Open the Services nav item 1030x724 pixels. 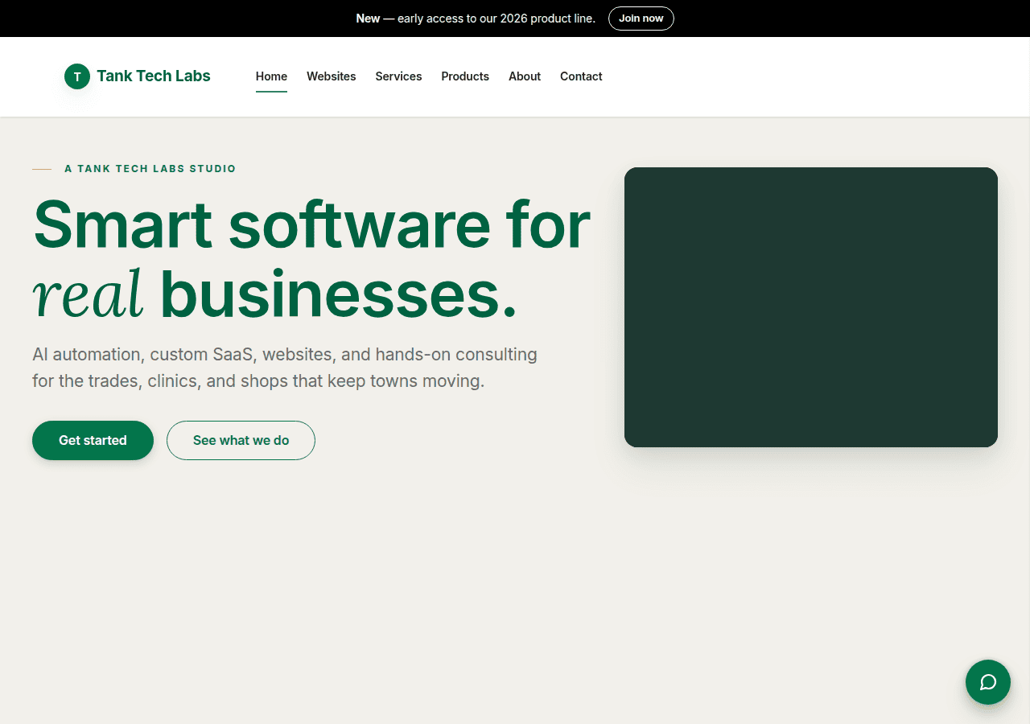point(398,76)
